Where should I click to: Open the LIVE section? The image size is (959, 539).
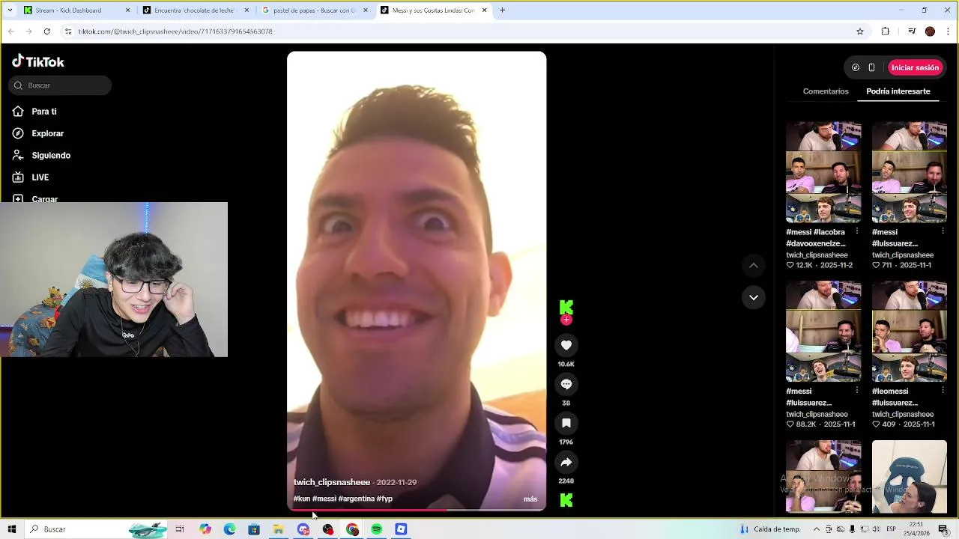click(x=40, y=177)
